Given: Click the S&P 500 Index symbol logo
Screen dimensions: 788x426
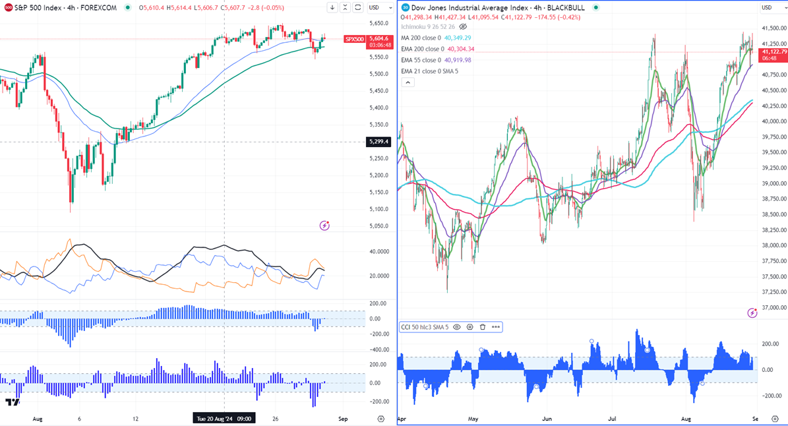Looking at the screenshot, I should pyautogui.click(x=8, y=7).
